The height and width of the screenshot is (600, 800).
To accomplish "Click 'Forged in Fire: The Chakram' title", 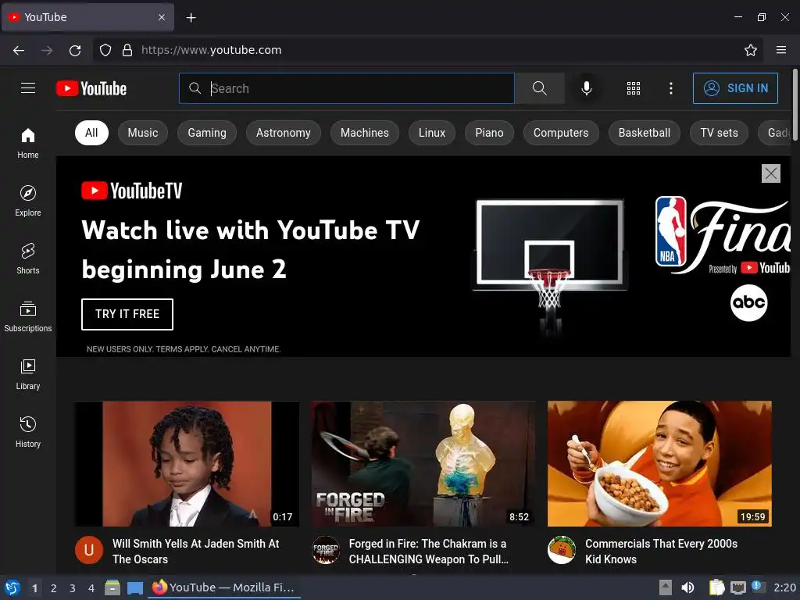I will (429, 552).
